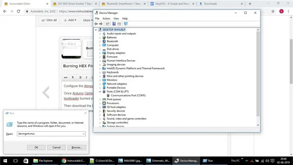
Task: Open File Explorer from taskbar
Action: pyautogui.click(x=43, y=161)
